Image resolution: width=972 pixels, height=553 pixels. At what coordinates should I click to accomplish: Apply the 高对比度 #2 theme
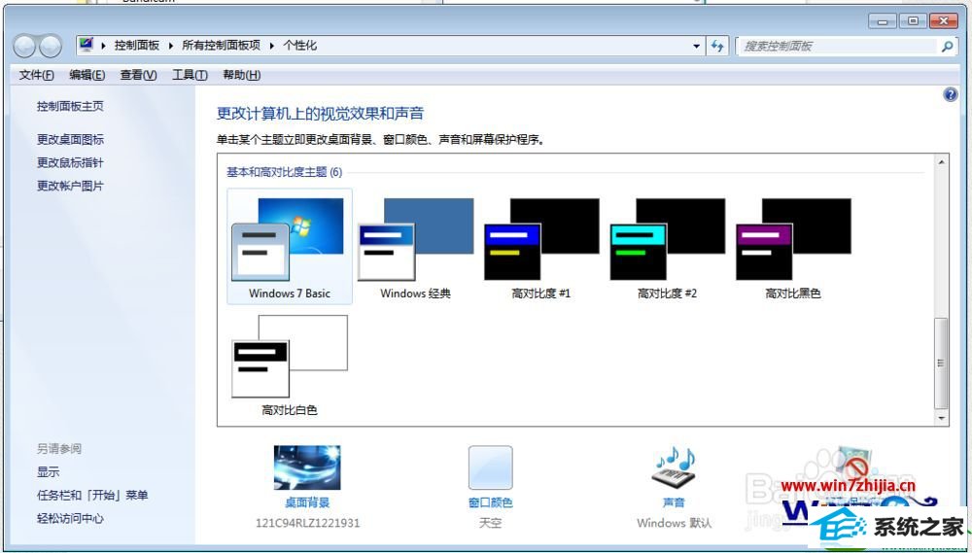(667, 247)
